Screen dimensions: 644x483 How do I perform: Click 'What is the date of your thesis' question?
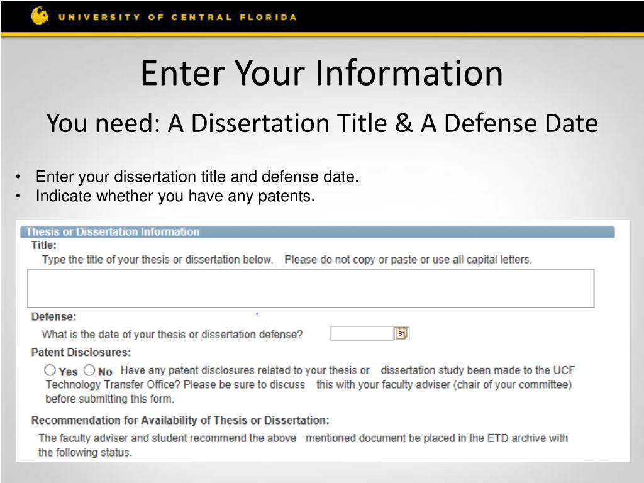[x=172, y=335]
